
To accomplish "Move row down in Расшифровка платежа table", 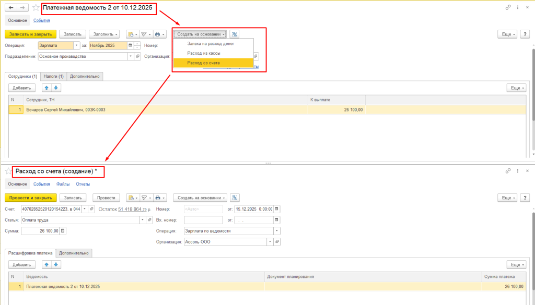I will 56,264.
